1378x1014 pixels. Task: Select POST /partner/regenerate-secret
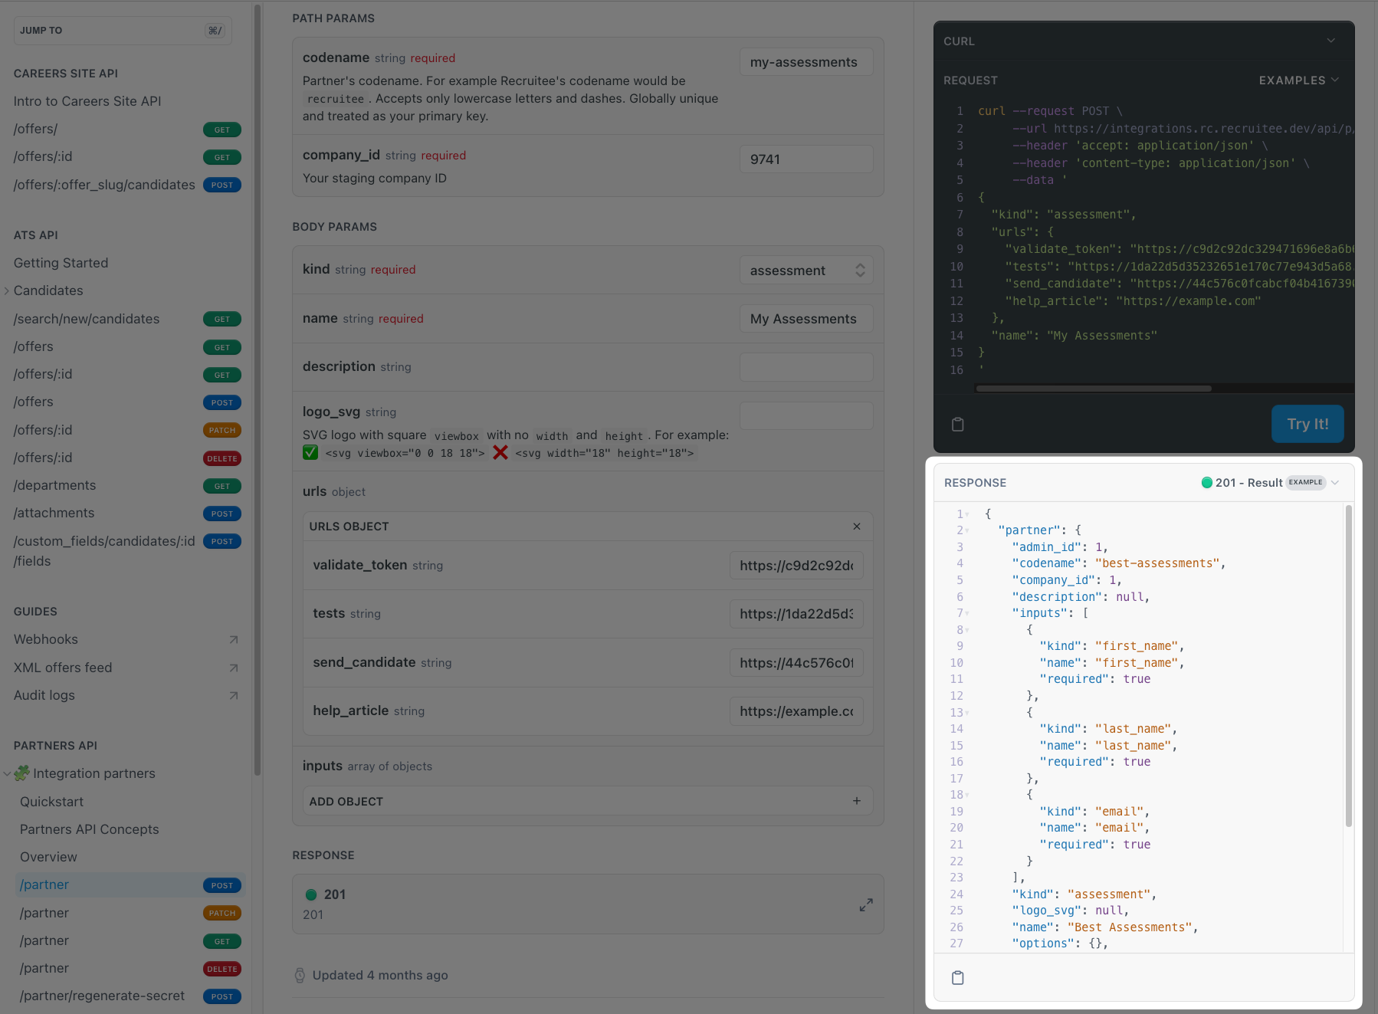coord(130,996)
